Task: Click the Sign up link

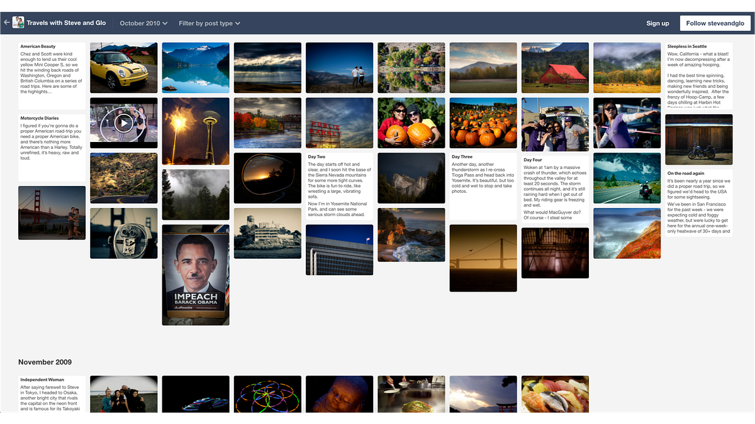Action: point(657,23)
